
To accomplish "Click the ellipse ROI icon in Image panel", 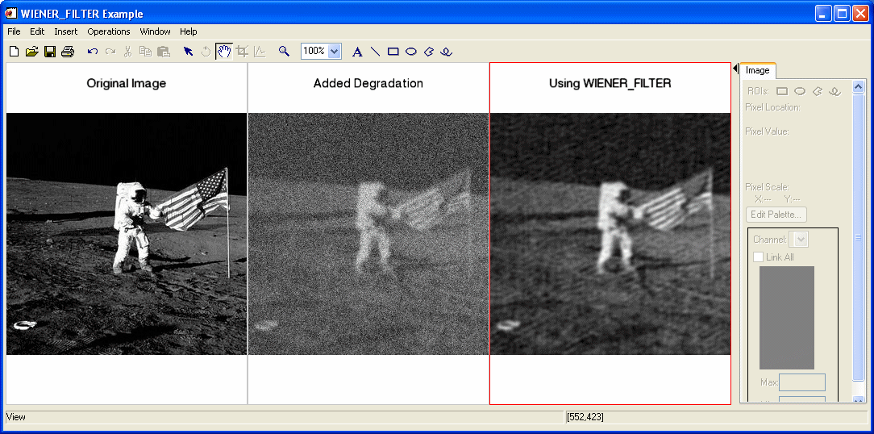I will tap(800, 91).
